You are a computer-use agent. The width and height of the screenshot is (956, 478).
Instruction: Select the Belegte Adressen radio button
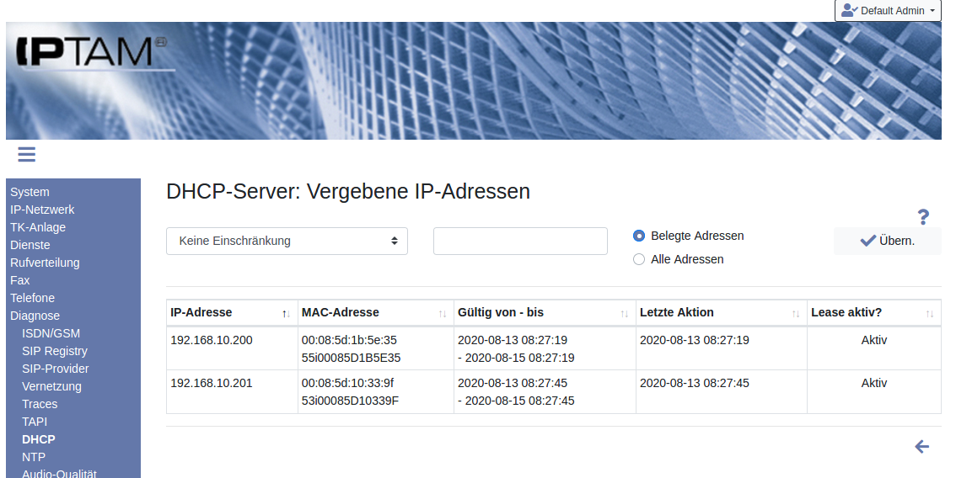[x=639, y=236]
